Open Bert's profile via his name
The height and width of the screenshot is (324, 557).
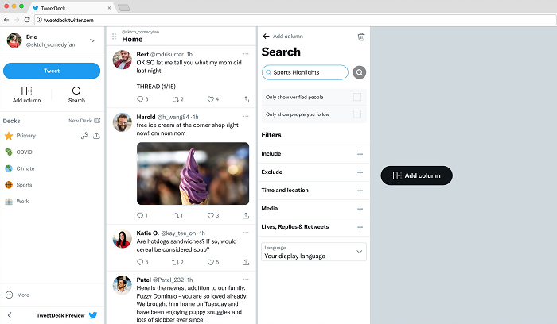click(x=142, y=54)
